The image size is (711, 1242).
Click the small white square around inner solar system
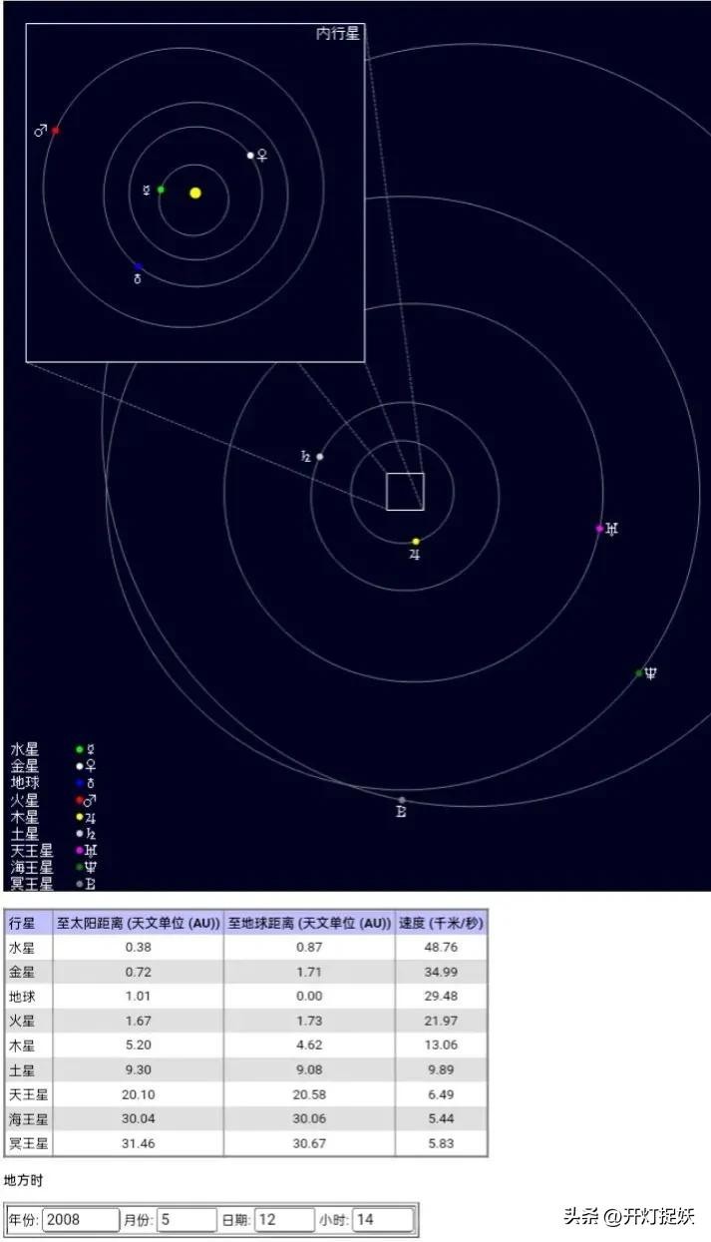pos(405,492)
